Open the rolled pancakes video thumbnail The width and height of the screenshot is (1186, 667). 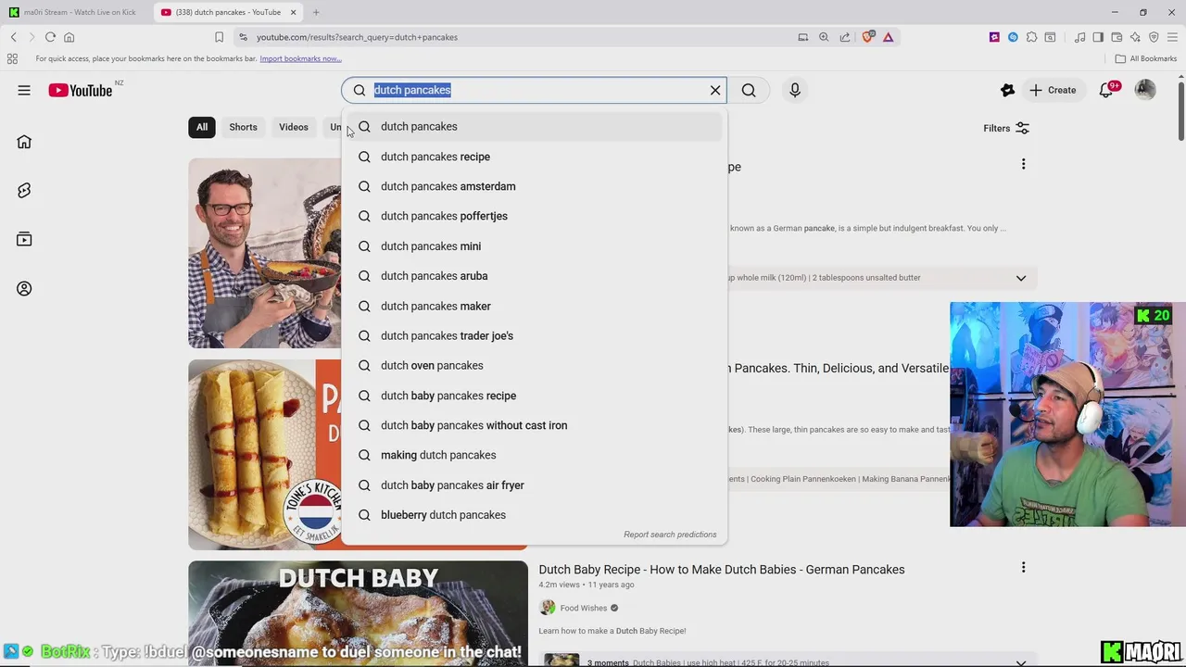(265, 455)
